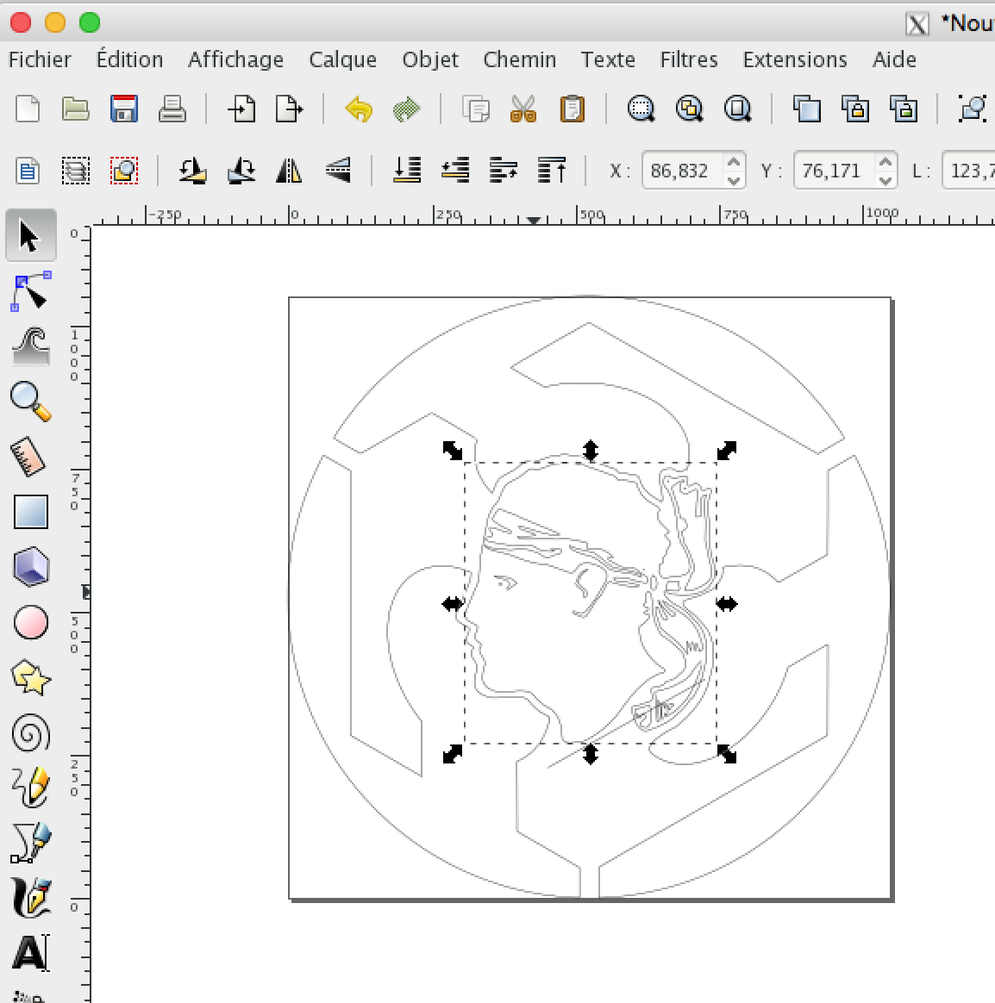This screenshot has height=1003, width=995.
Task: Undo the last action
Action: (x=359, y=109)
